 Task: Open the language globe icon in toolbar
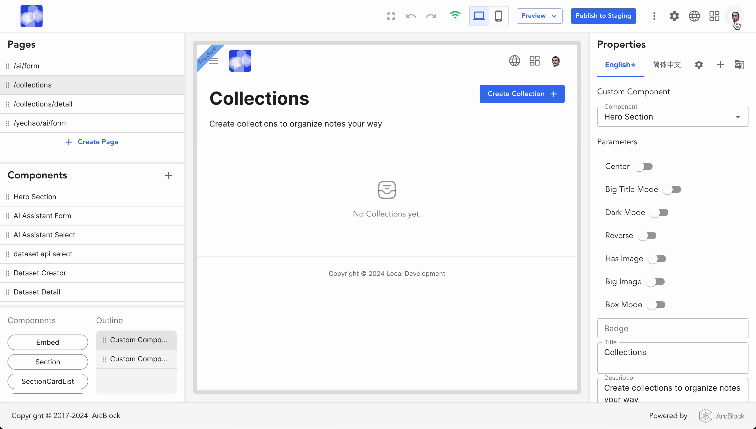tap(694, 16)
